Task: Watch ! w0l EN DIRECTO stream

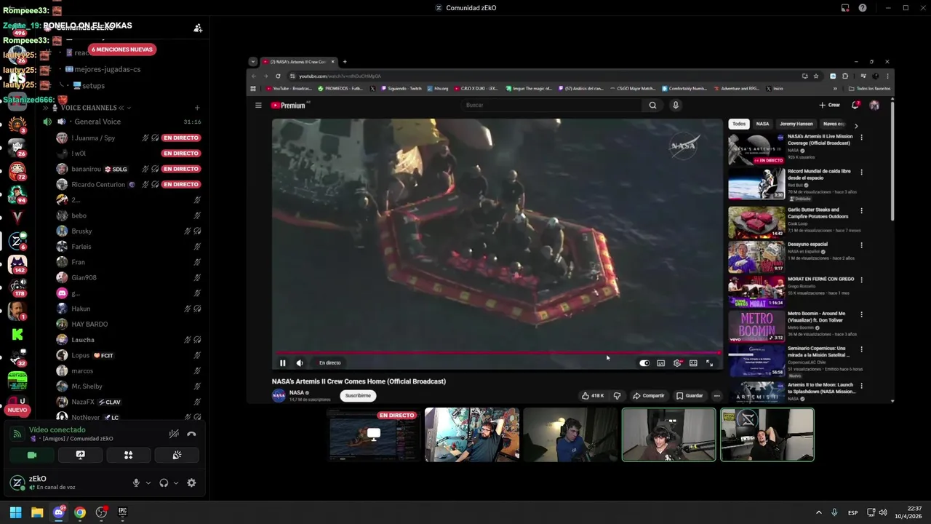Action: click(x=181, y=154)
